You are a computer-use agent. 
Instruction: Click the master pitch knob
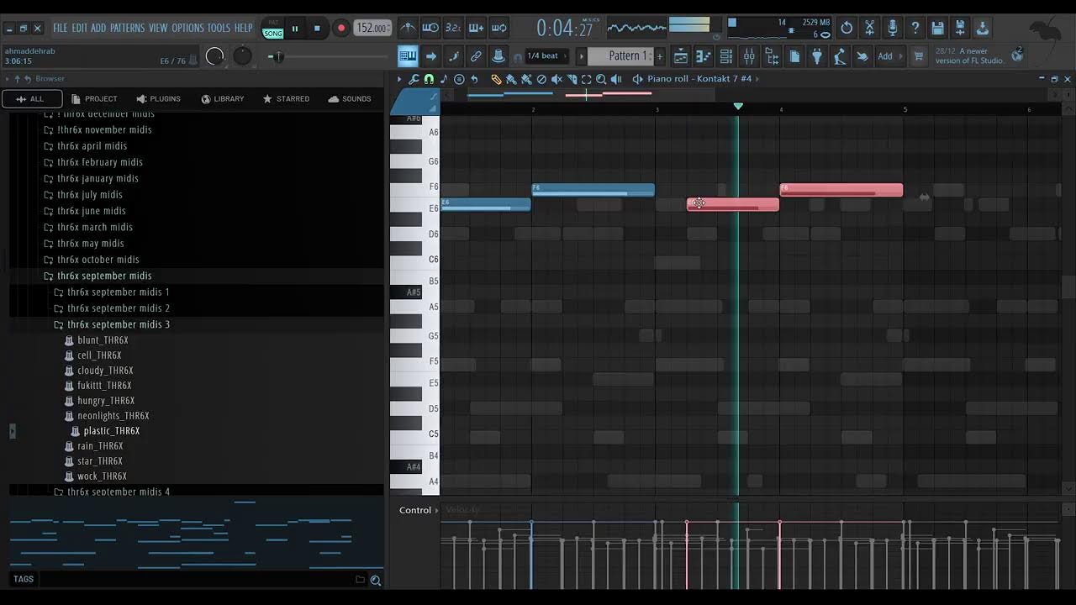pyautogui.click(x=242, y=56)
